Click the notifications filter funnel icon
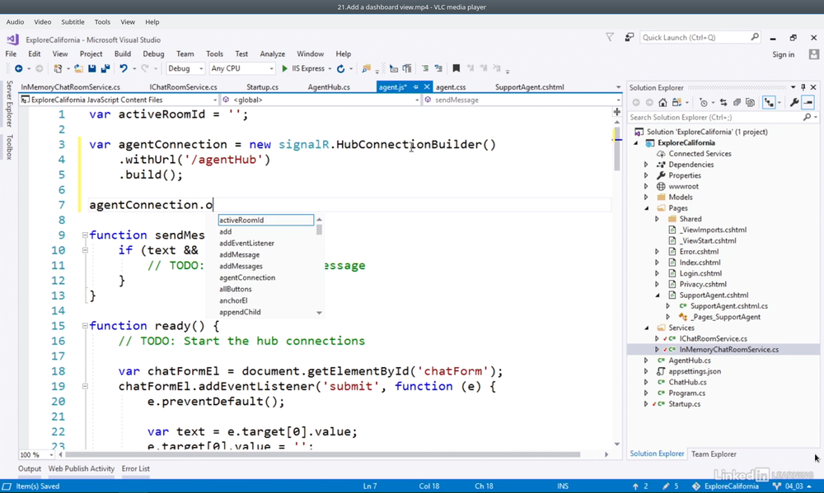This screenshot has height=493, width=824. click(610, 37)
